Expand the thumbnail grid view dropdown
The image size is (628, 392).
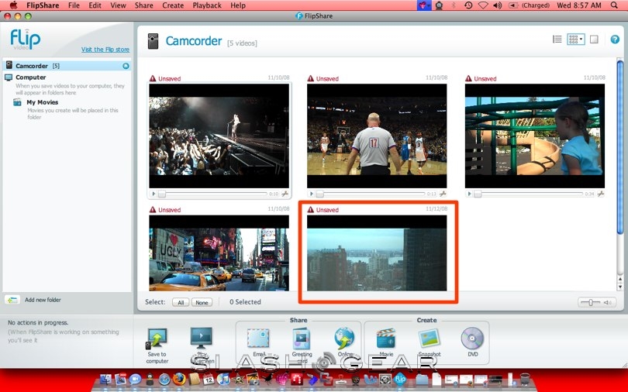coord(575,40)
